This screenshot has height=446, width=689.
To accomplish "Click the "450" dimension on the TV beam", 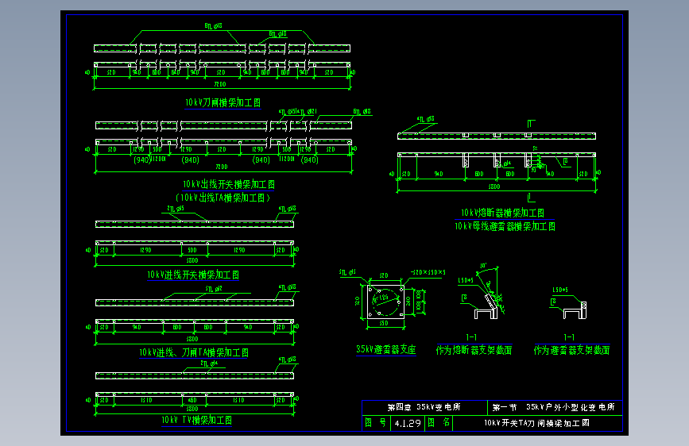I will tap(192, 400).
